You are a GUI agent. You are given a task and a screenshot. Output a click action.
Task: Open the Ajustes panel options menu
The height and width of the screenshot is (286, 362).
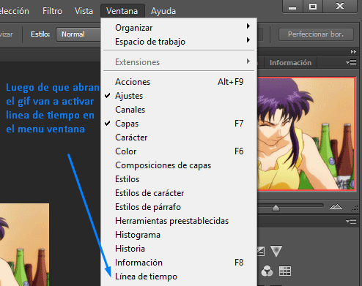tap(351, 221)
